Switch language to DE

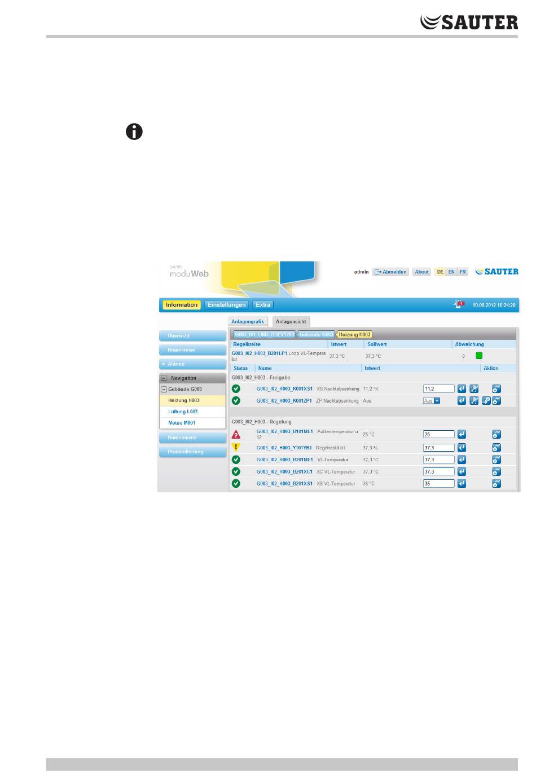point(440,272)
